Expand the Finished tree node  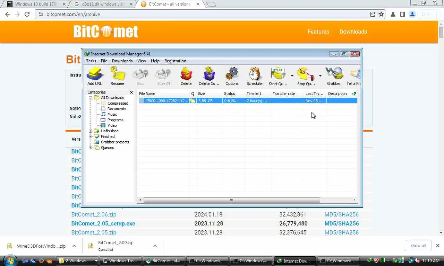(x=91, y=136)
